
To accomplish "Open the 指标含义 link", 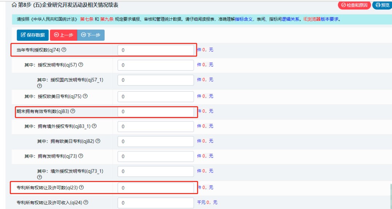I will click(x=244, y=19).
